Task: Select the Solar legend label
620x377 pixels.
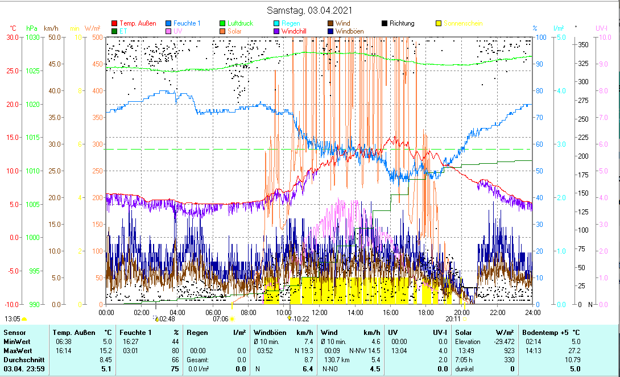Action: click(x=234, y=31)
